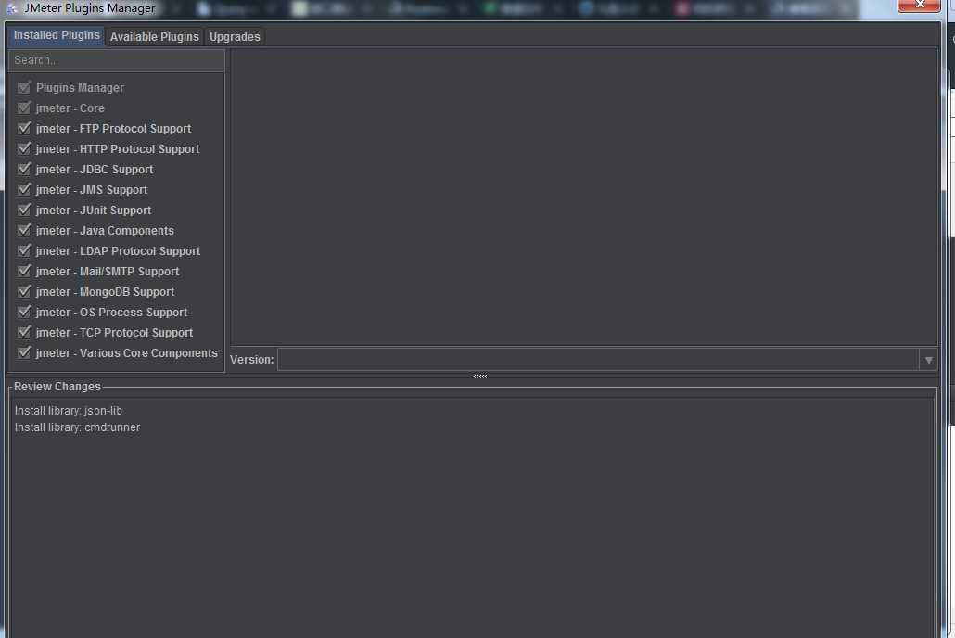Switch to the Installed Plugins tab

tap(57, 36)
